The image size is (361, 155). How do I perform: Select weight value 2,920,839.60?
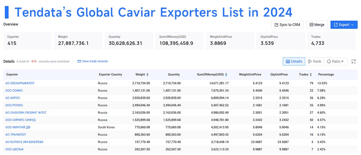(x=141, y=98)
